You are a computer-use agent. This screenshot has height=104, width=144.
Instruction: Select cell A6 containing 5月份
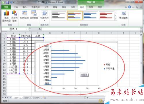pos(13,51)
